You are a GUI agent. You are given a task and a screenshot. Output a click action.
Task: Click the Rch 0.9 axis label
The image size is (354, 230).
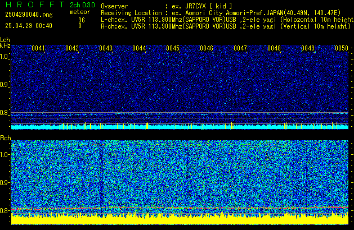[x=4, y=182]
